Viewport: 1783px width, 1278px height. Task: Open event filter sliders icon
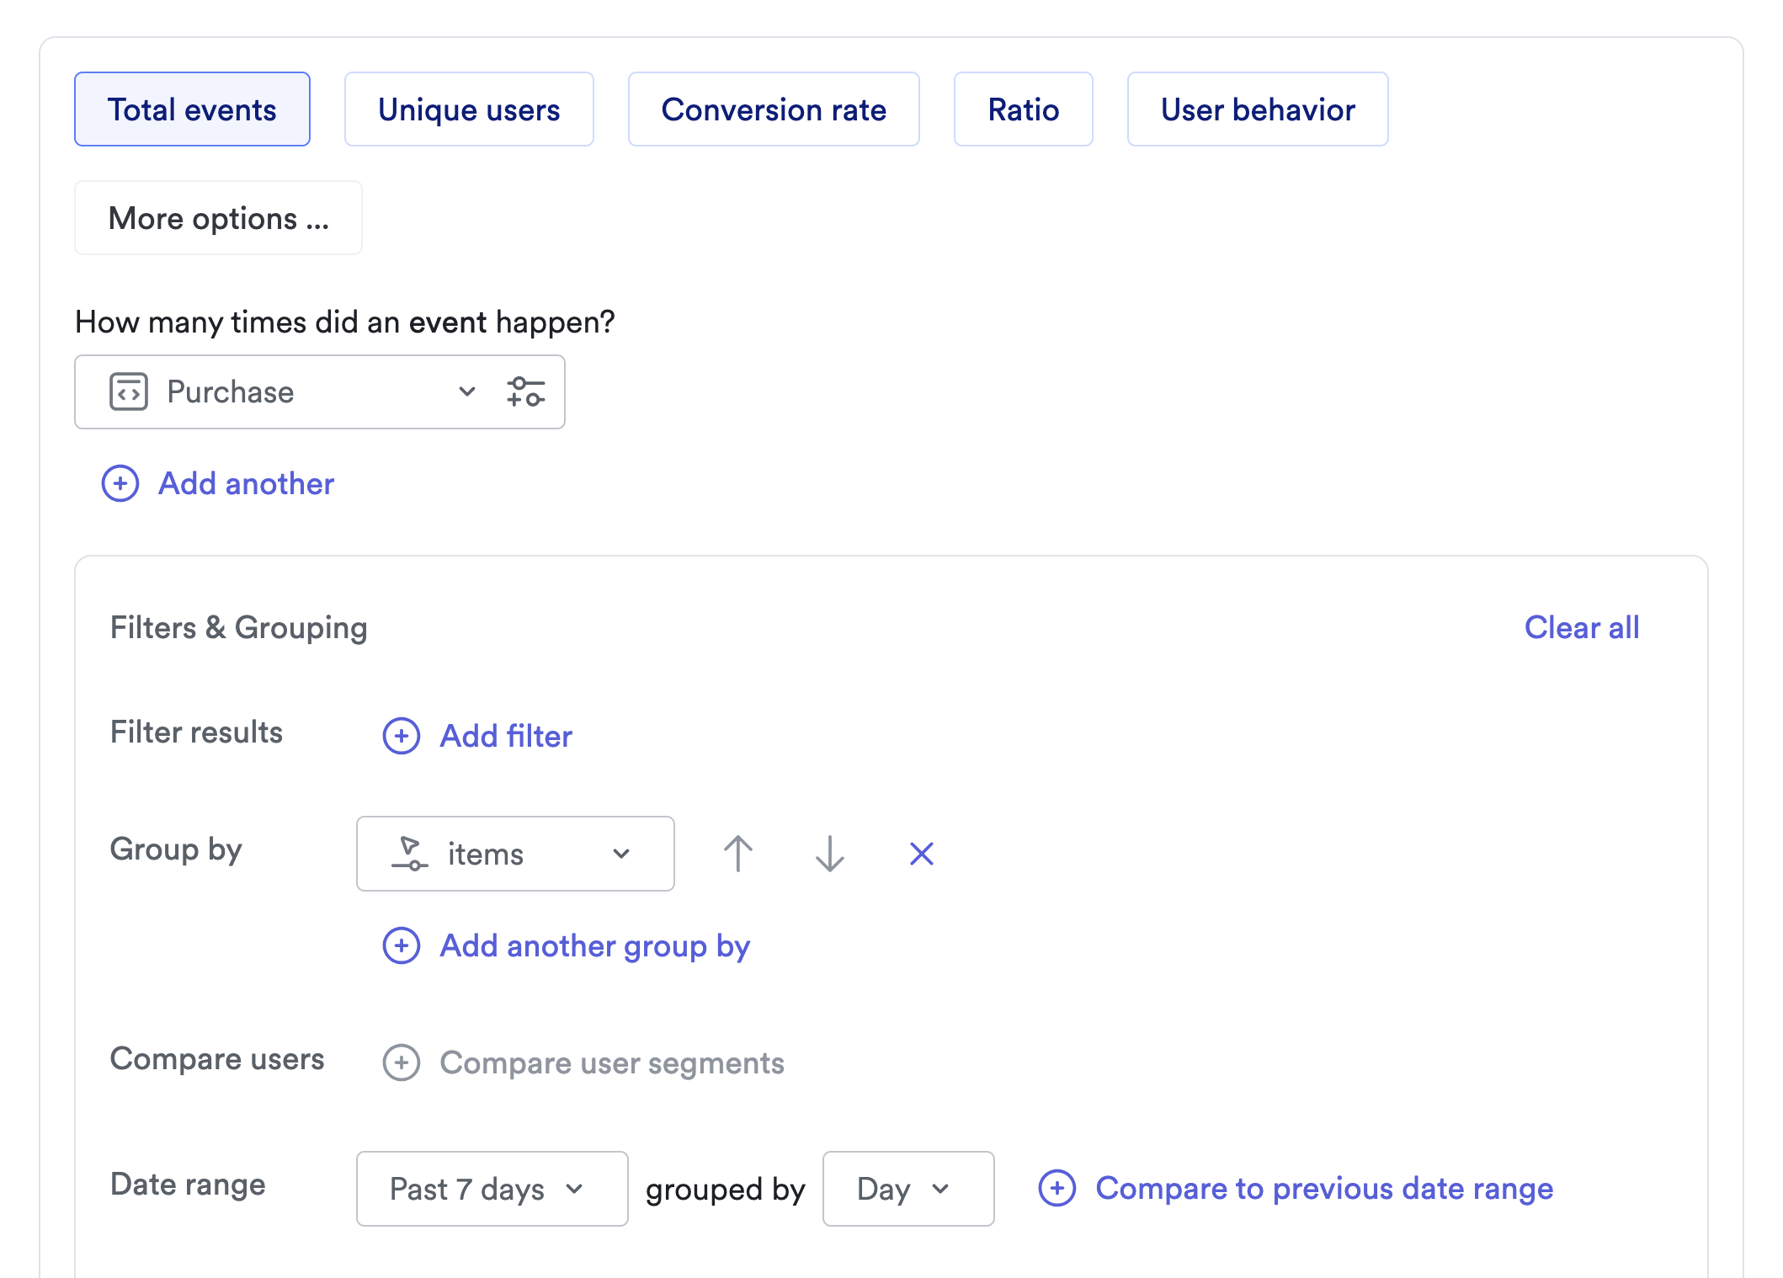[526, 392]
